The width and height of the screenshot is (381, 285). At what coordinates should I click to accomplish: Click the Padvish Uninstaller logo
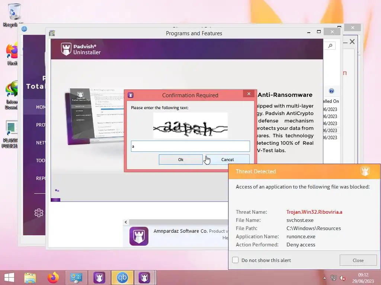point(80,49)
